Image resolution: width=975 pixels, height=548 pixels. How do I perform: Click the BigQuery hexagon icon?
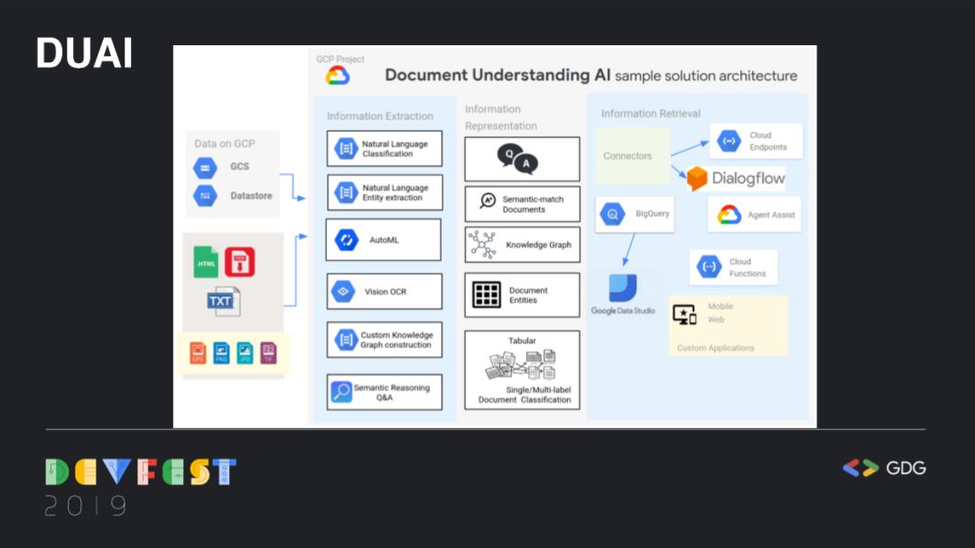[612, 215]
